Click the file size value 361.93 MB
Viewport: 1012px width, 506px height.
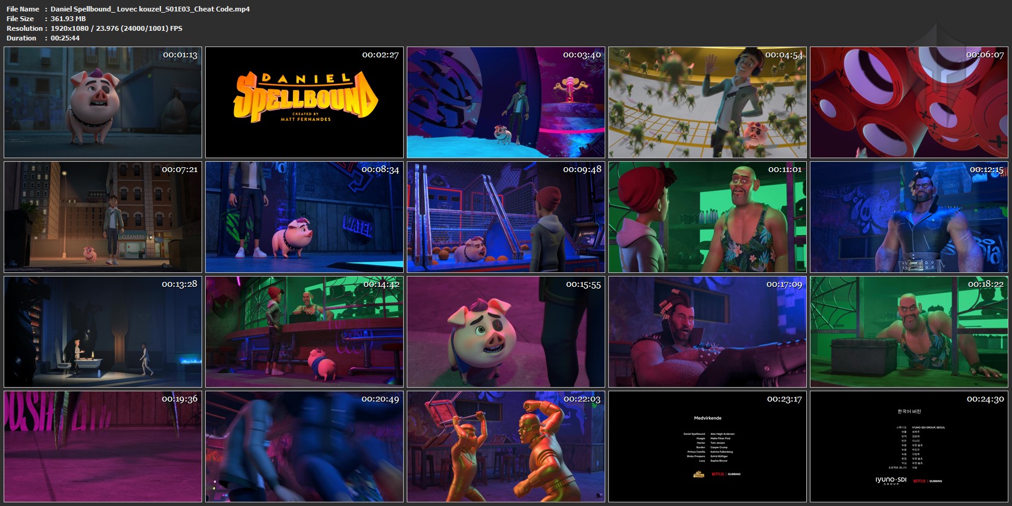click(68, 19)
